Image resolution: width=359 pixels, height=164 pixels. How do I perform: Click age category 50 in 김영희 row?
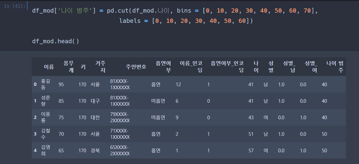[324, 150]
